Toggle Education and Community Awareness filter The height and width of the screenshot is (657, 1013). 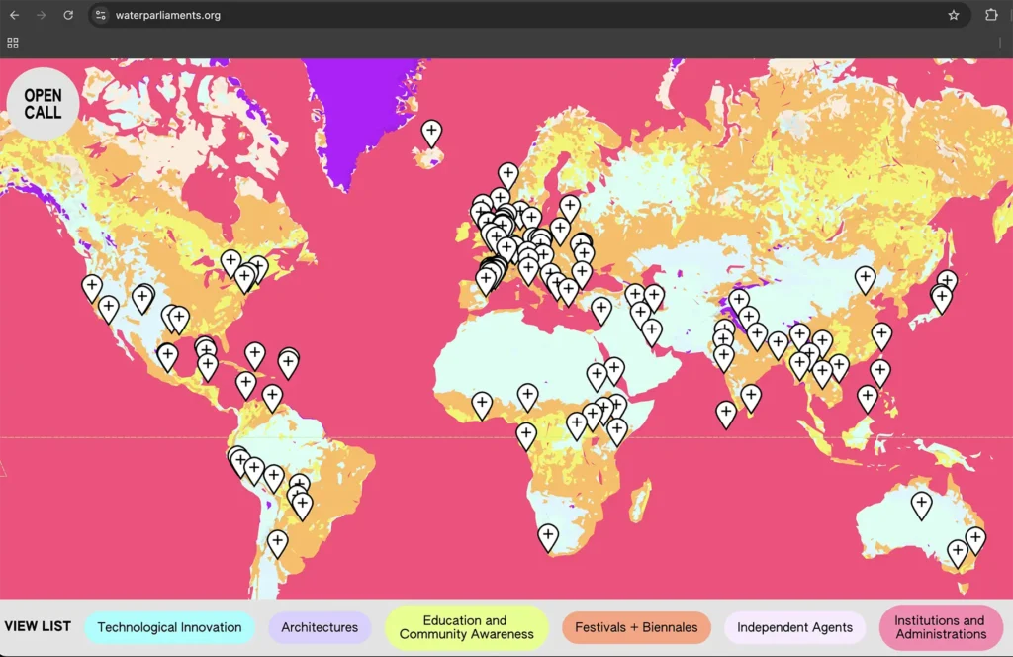[x=466, y=627]
